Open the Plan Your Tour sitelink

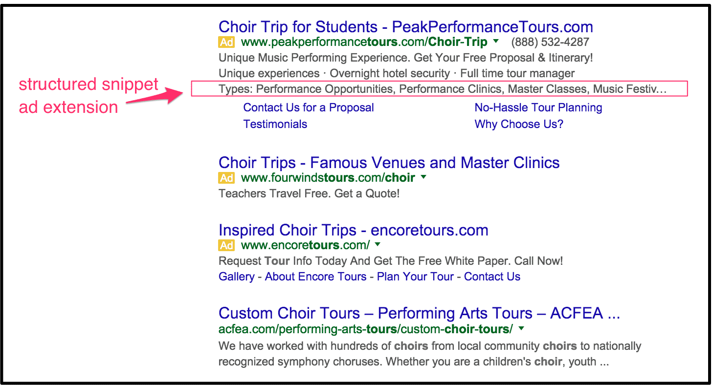[415, 277]
